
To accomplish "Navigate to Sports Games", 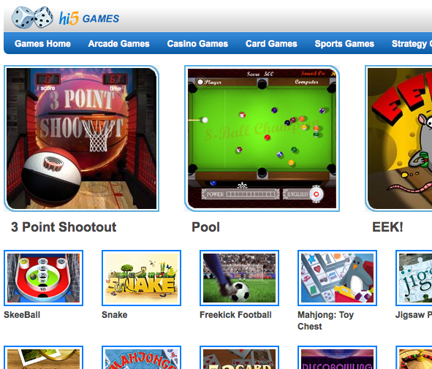I will 344,44.
